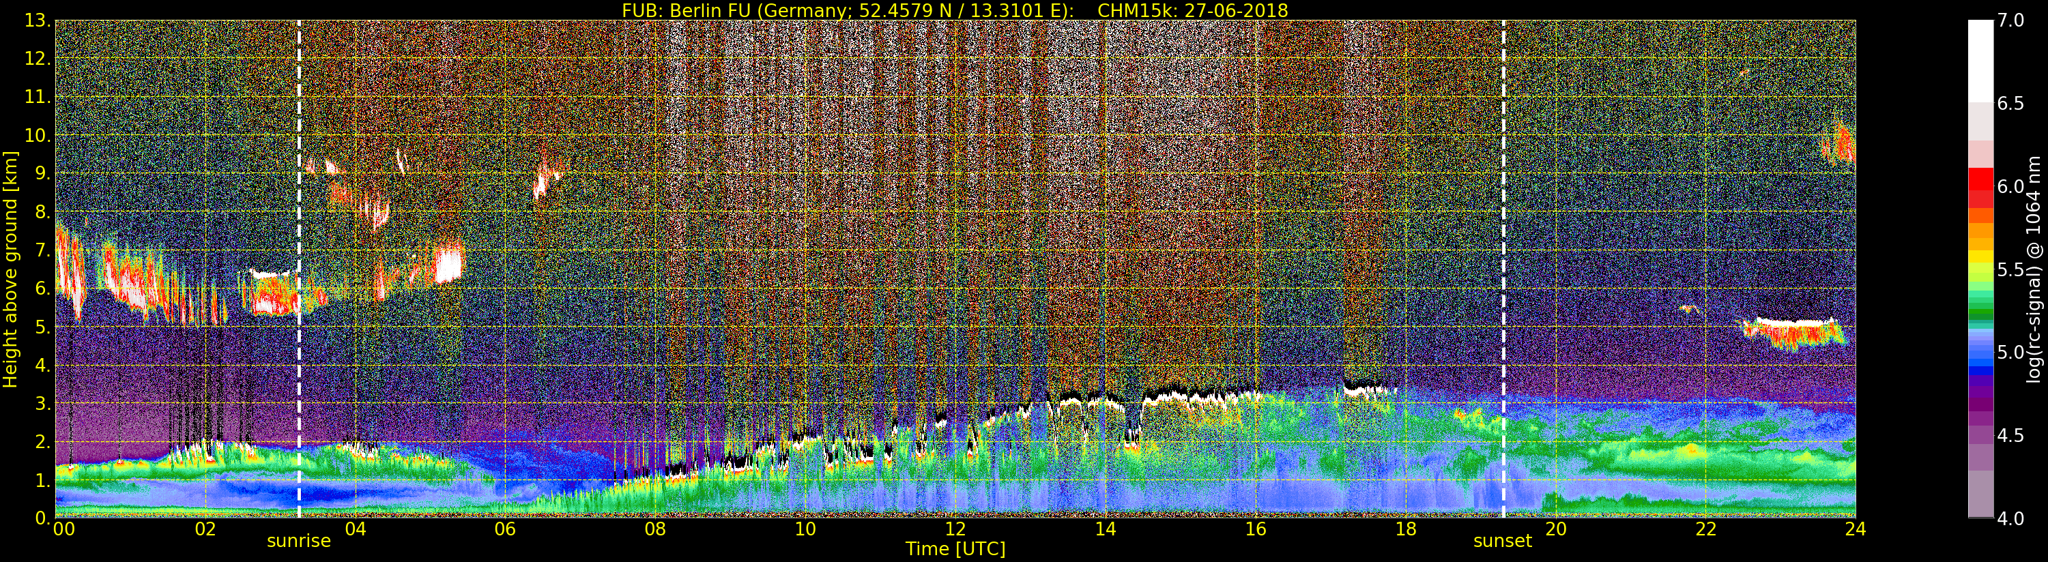Image resolution: width=2048 pixels, height=562 pixels.
Task: Select the '5.' height axis tick label
Action: [x=42, y=327]
